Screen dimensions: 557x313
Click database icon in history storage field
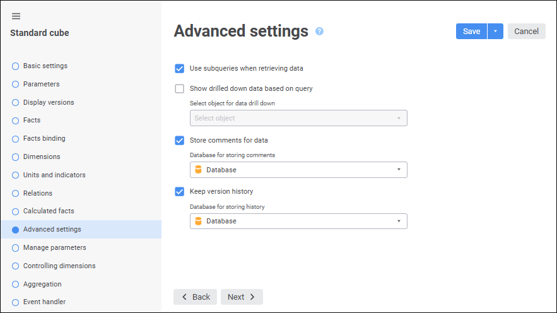pos(198,221)
